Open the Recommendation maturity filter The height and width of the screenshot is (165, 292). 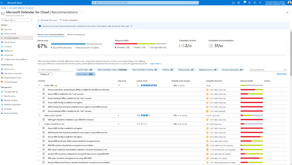pyautogui.click(x=145, y=70)
